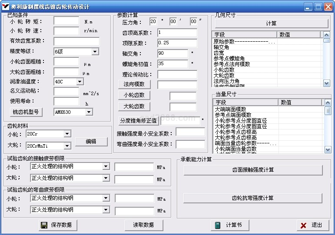The image size is (335, 235).
Task: Click the 小轮转矩 input field
Action: pos(66,21)
